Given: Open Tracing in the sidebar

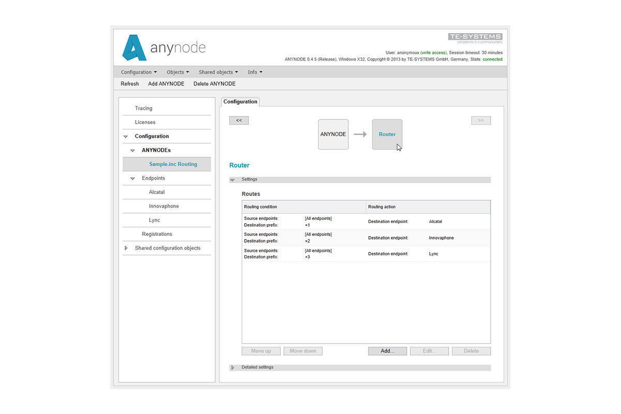Looking at the screenshot, I should coord(167,108).
